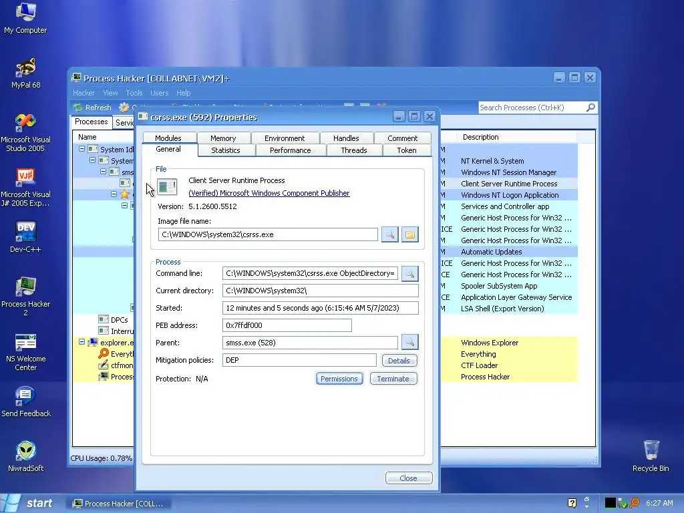Switch to the Performance tab
The width and height of the screenshot is (684, 513).
[x=290, y=150]
